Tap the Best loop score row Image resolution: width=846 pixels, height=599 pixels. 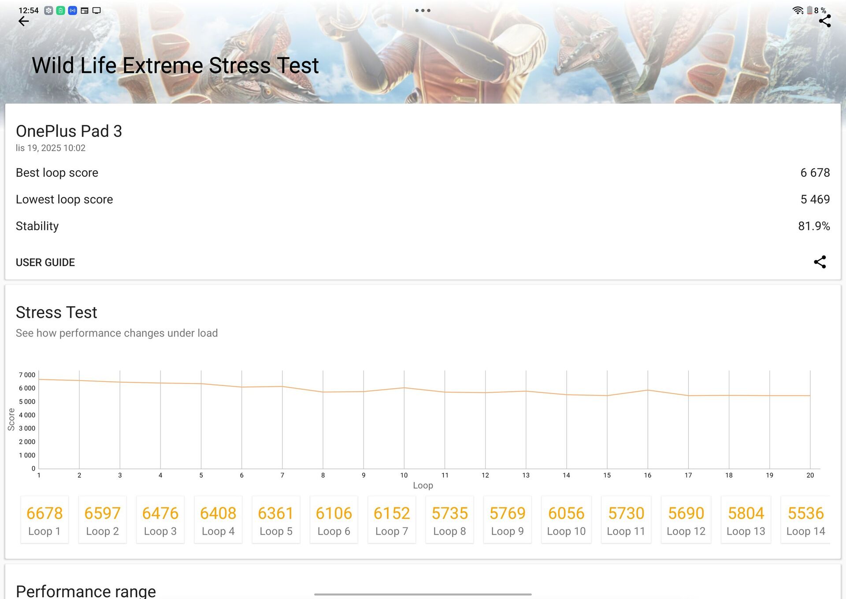[x=423, y=172]
